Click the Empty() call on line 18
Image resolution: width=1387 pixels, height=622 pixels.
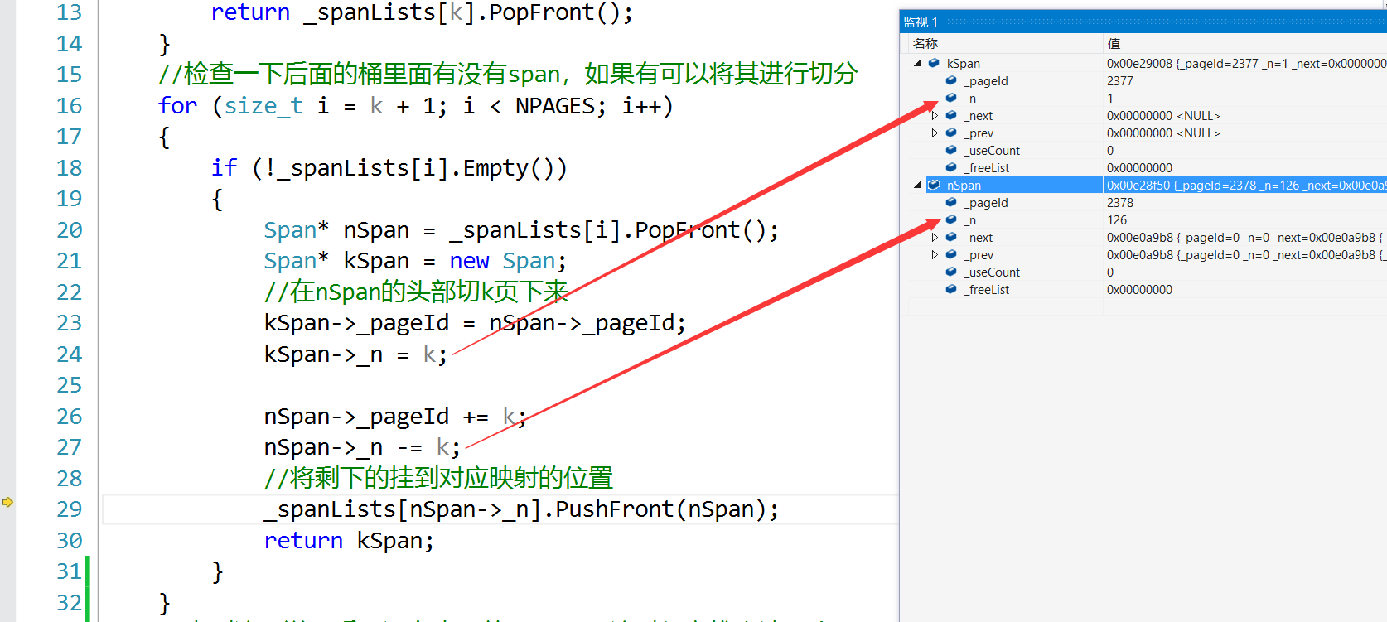coord(508,167)
